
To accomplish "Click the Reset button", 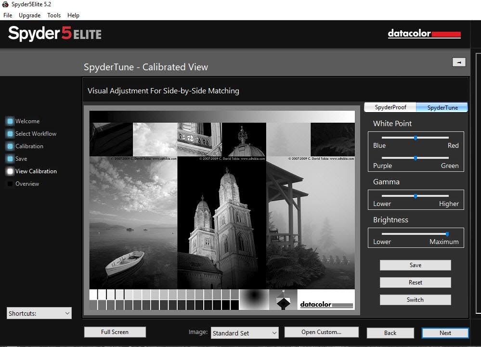I will [x=416, y=283].
